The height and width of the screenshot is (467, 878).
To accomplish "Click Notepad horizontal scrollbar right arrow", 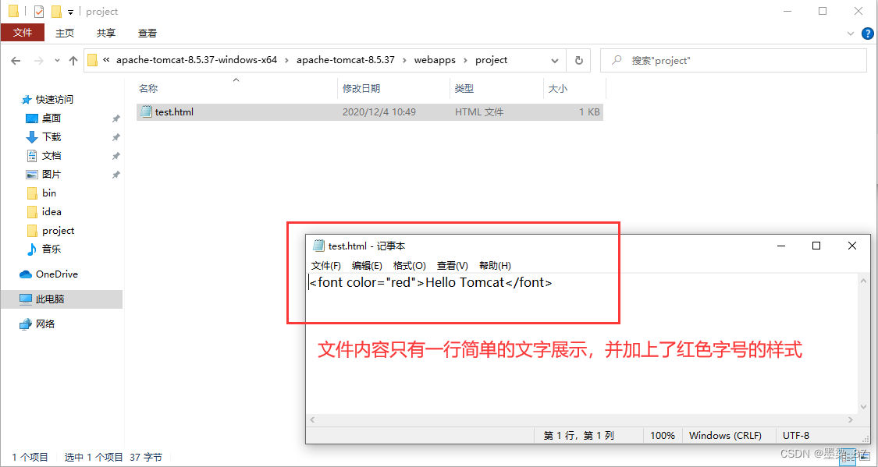I will pos(851,419).
